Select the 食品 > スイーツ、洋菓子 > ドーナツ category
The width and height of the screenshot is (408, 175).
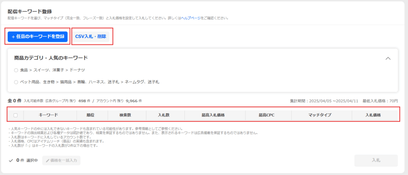coord(16,70)
